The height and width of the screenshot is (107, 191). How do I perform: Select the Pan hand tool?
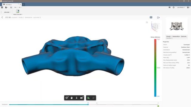[x=72, y=98]
